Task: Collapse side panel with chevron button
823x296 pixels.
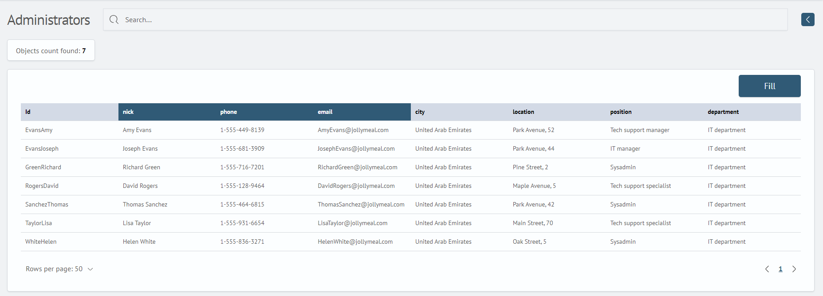Action: [x=807, y=19]
